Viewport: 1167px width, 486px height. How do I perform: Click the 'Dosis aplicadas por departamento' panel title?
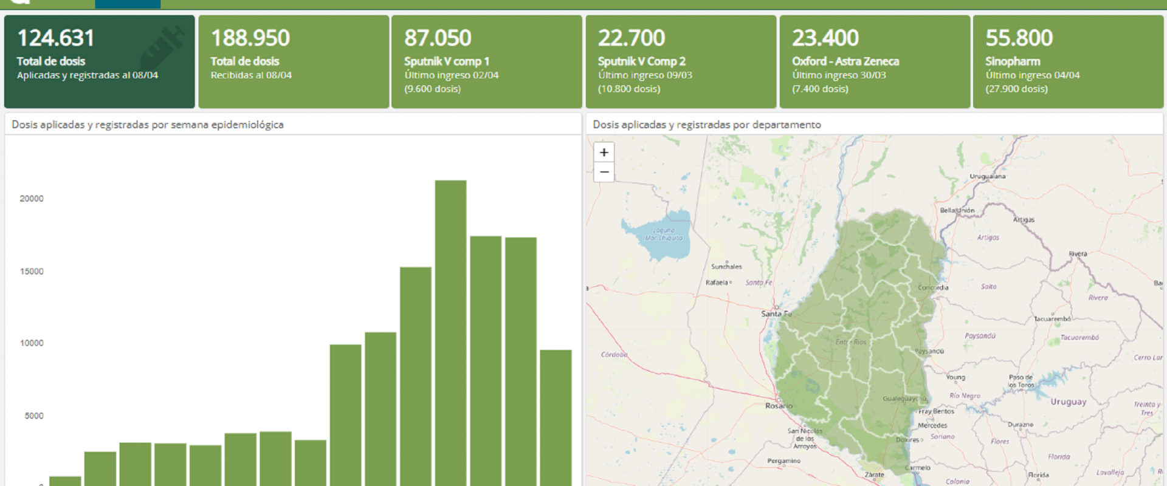706,125
